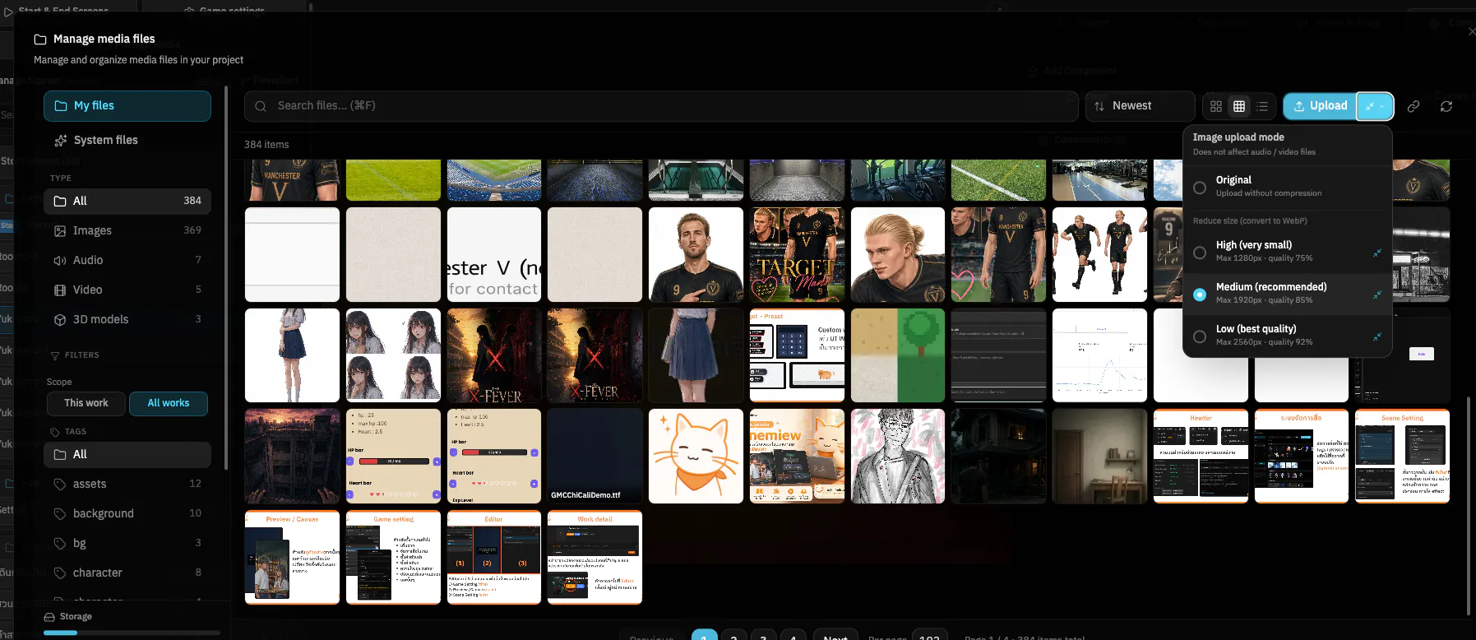Click the link icon next to Upload
The width and height of the screenshot is (1476, 640).
coord(1414,106)
